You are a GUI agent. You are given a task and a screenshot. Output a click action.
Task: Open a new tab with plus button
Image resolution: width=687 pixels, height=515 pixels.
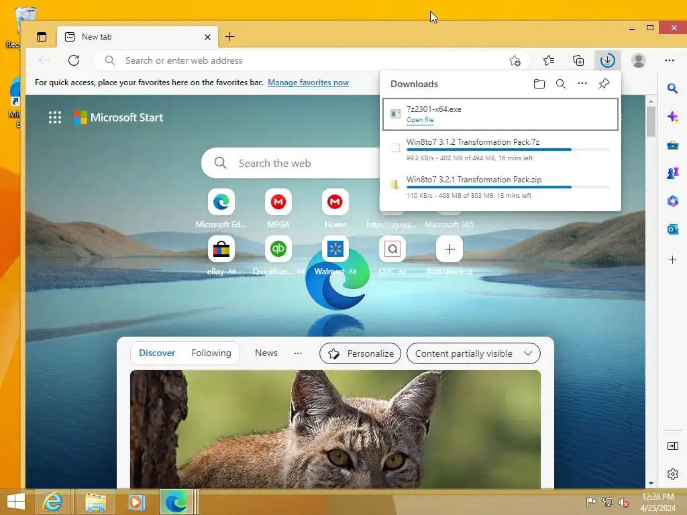(229, 37)
